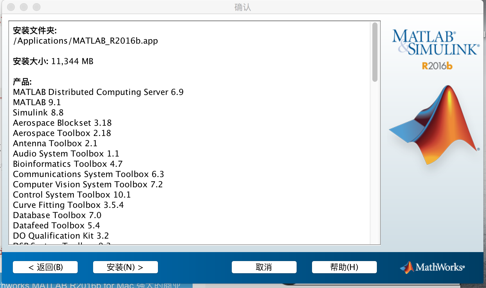Minimize the installer window
Viewport: 486px width, 288px height.
24,7
